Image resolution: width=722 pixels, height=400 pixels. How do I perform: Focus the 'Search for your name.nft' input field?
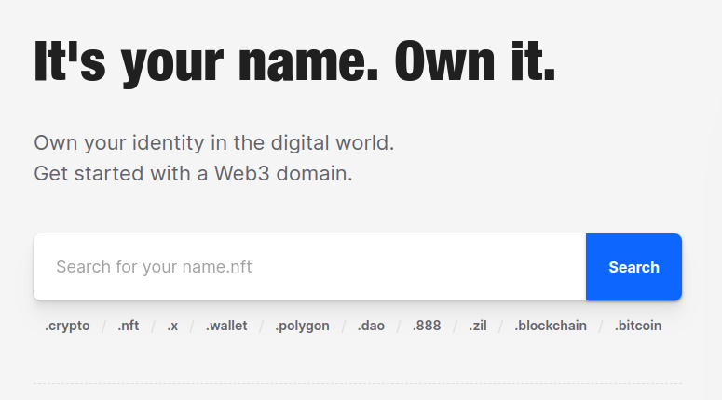[x=309, y=267]
